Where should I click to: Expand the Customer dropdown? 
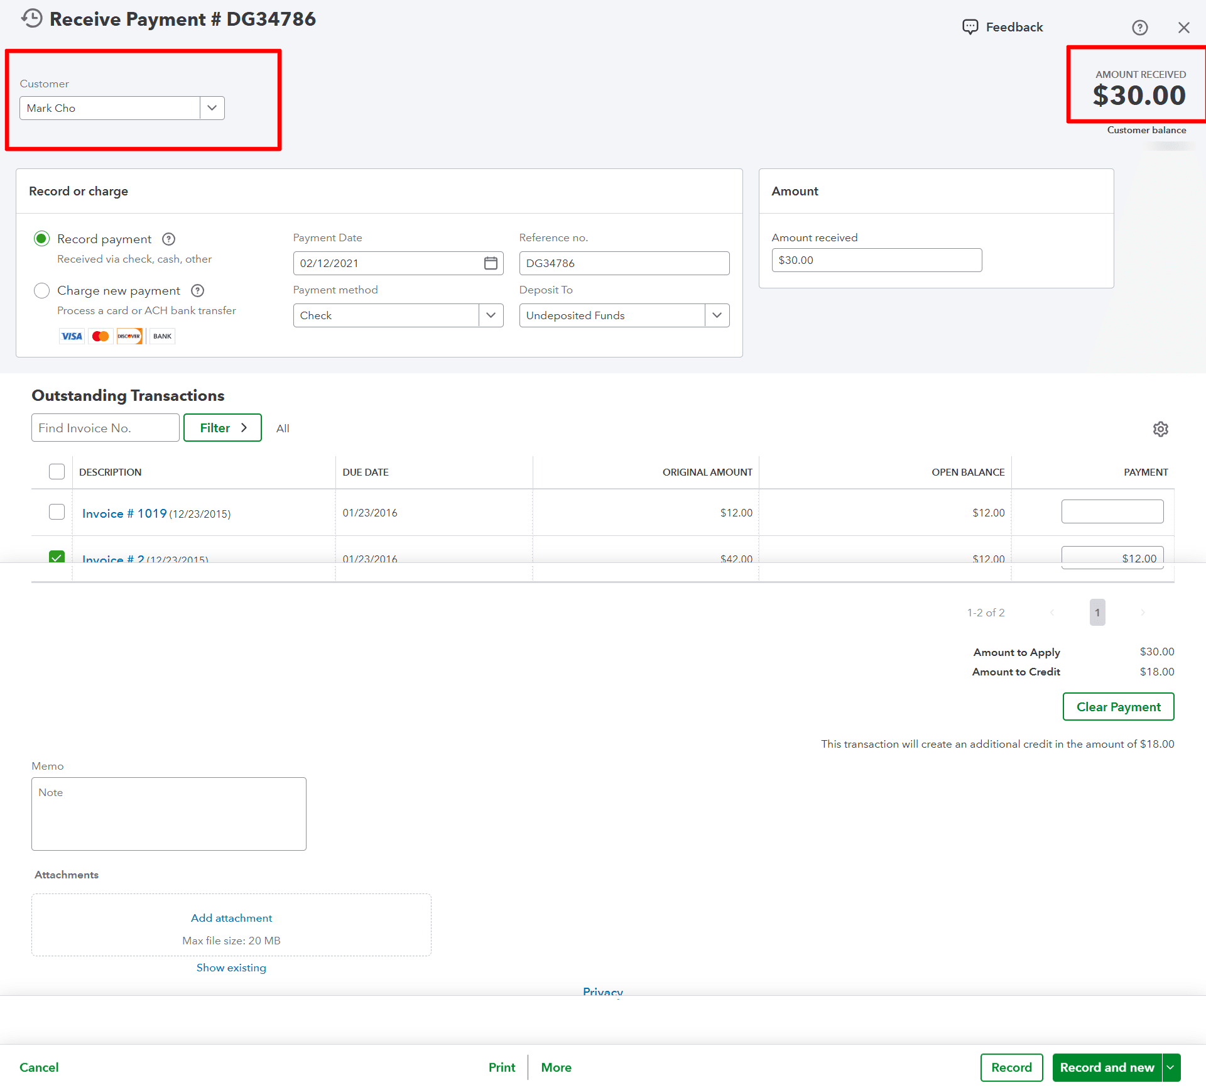(212, 108)
